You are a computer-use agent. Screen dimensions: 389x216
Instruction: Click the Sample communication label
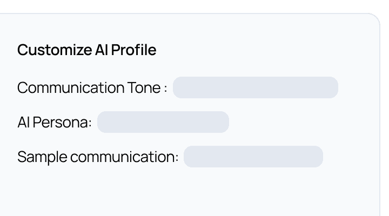[98, 157]
